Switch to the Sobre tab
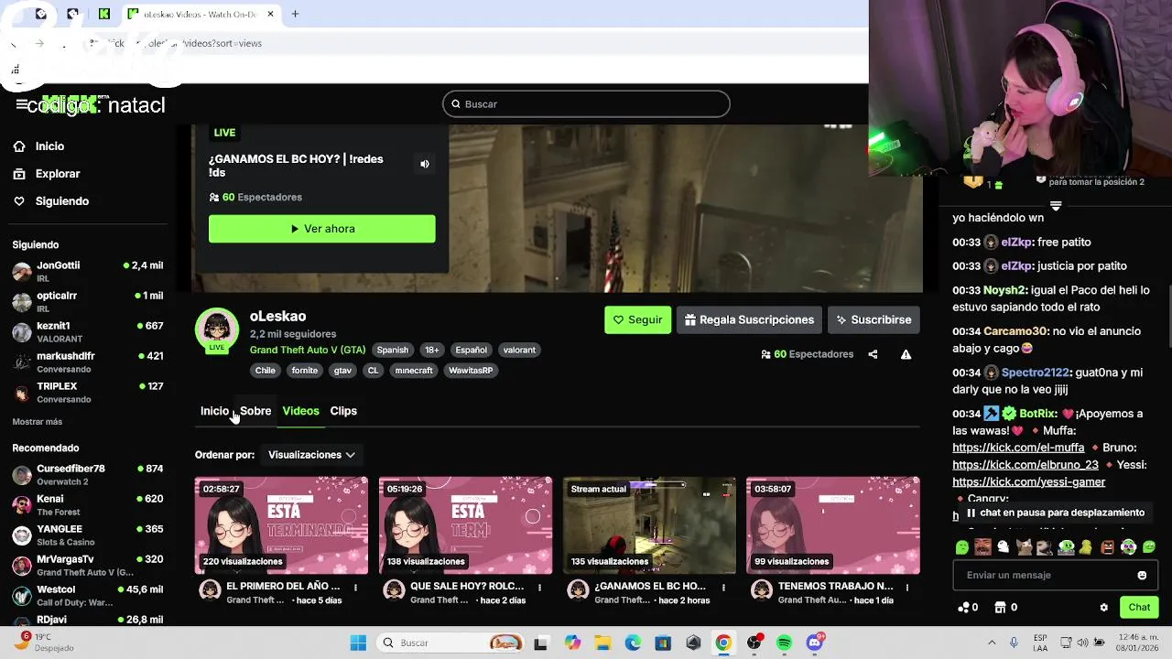This screenshot has height=659, width=1172. pyautogui.click(x=255, y=411)
